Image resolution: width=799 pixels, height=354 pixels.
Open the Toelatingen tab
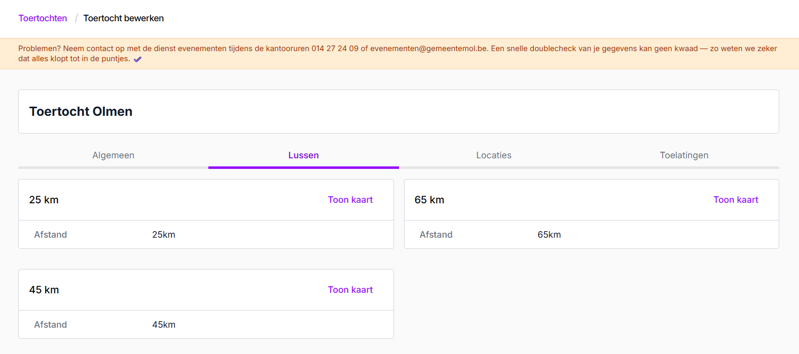click(x=684, y=155)
